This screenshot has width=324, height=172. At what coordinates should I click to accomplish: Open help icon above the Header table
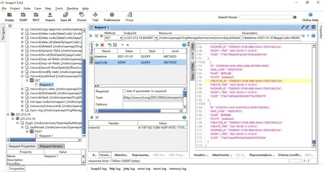point(184,118)
